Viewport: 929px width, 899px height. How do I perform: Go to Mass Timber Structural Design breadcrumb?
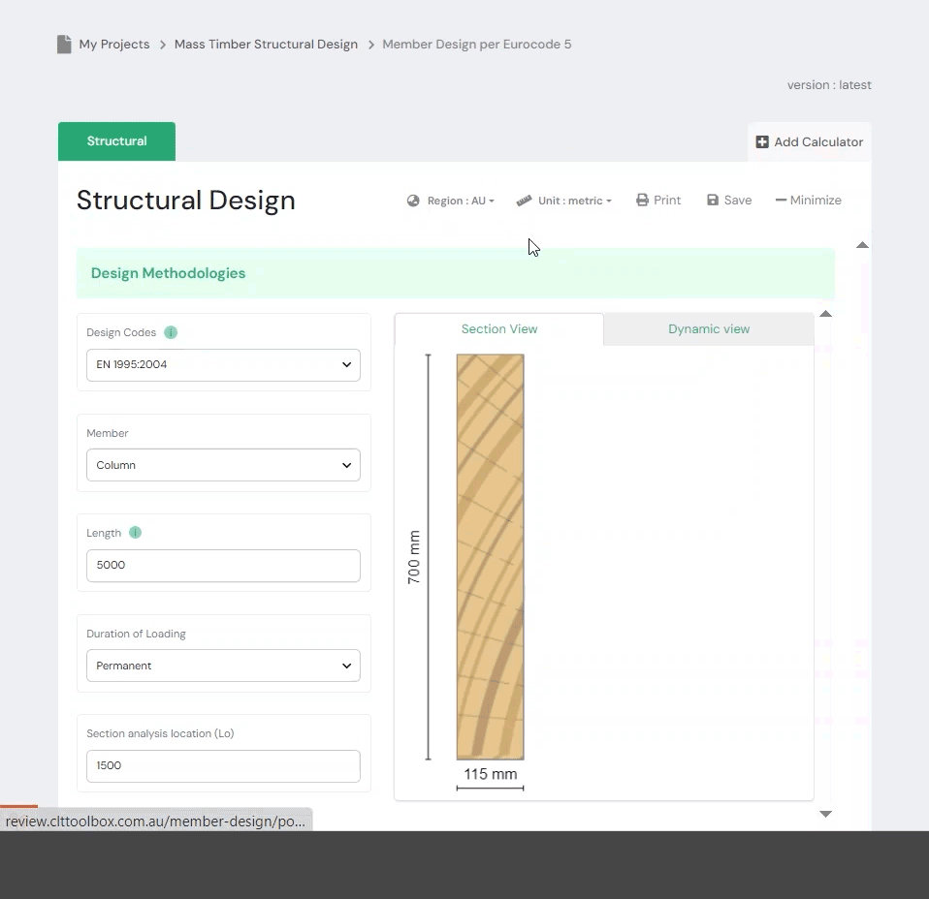[x=266, y=45]
